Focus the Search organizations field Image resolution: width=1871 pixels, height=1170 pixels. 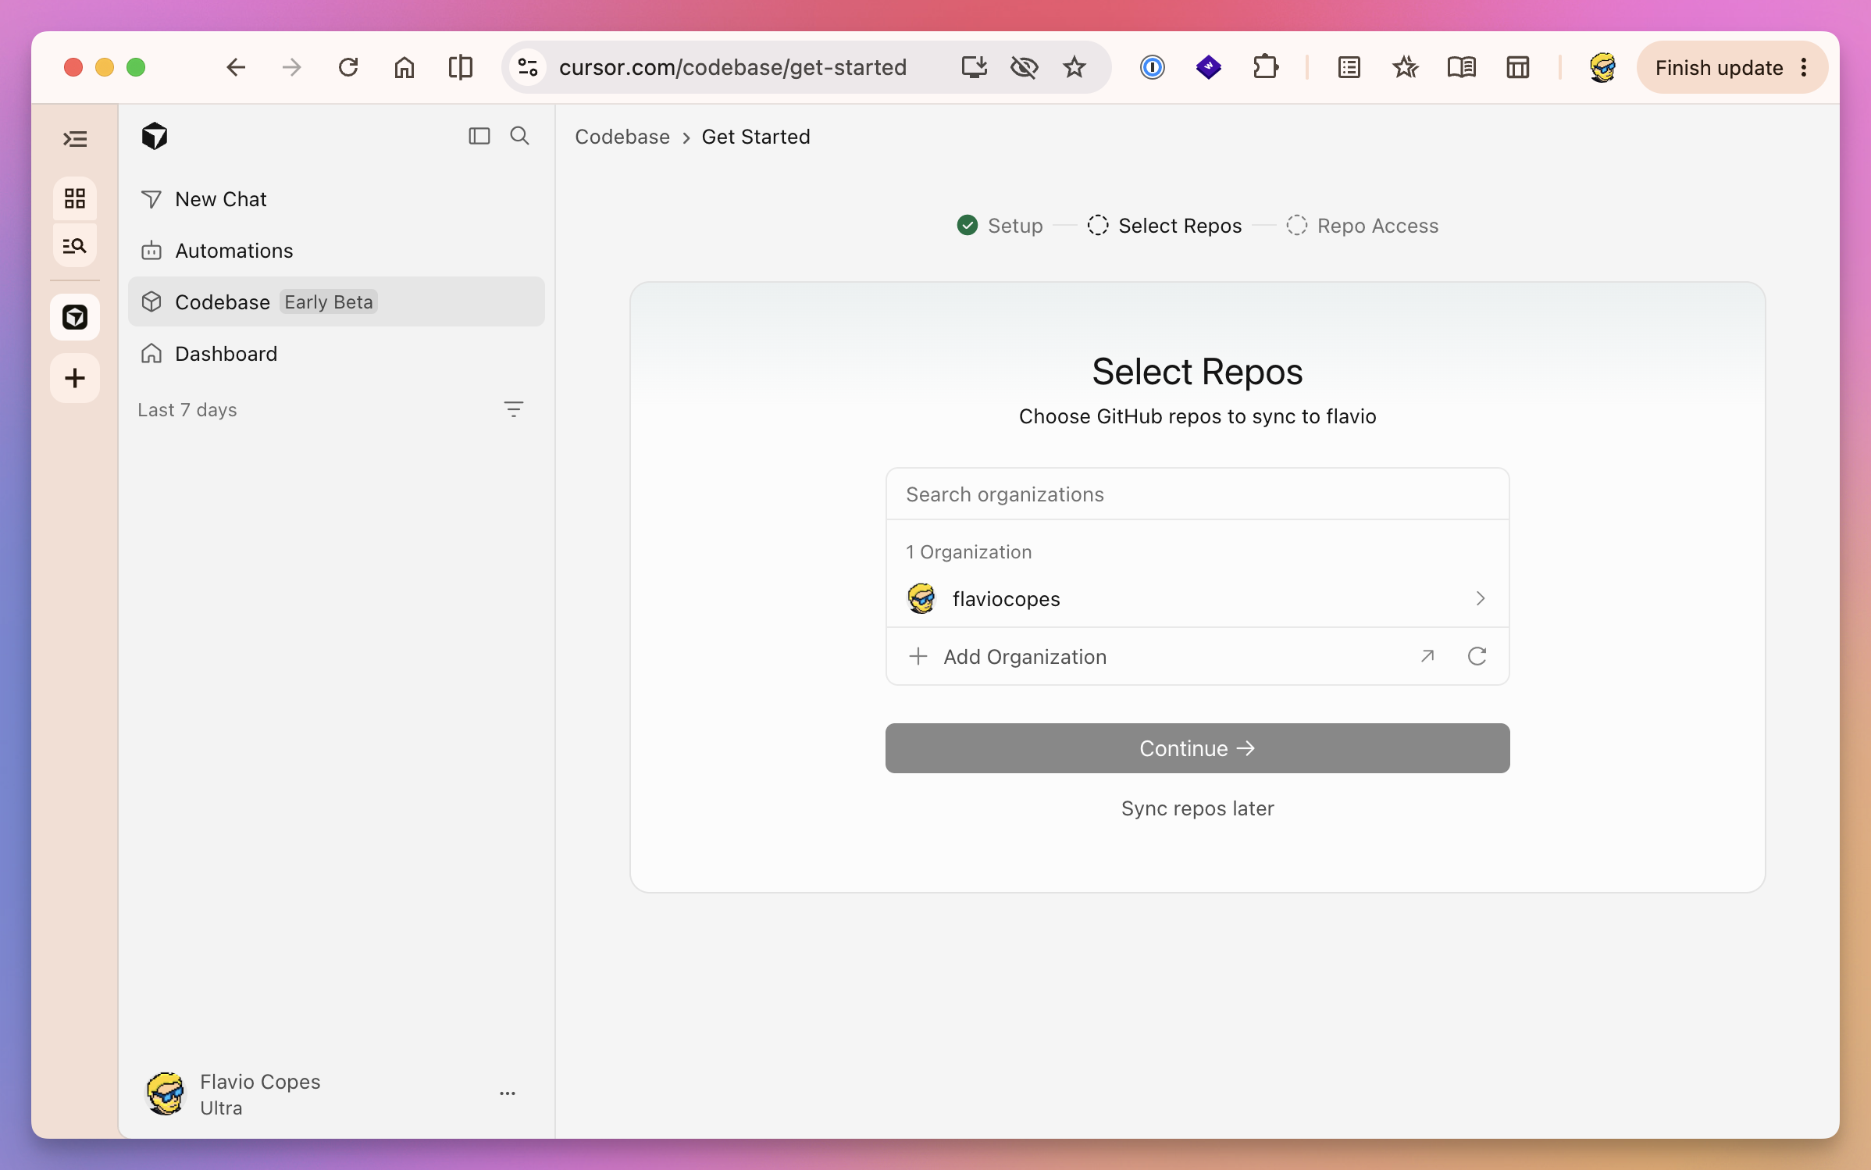pos(1197,494)
